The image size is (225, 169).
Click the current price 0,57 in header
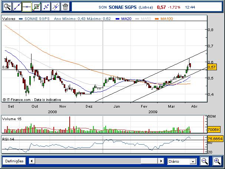coord(161,7)
